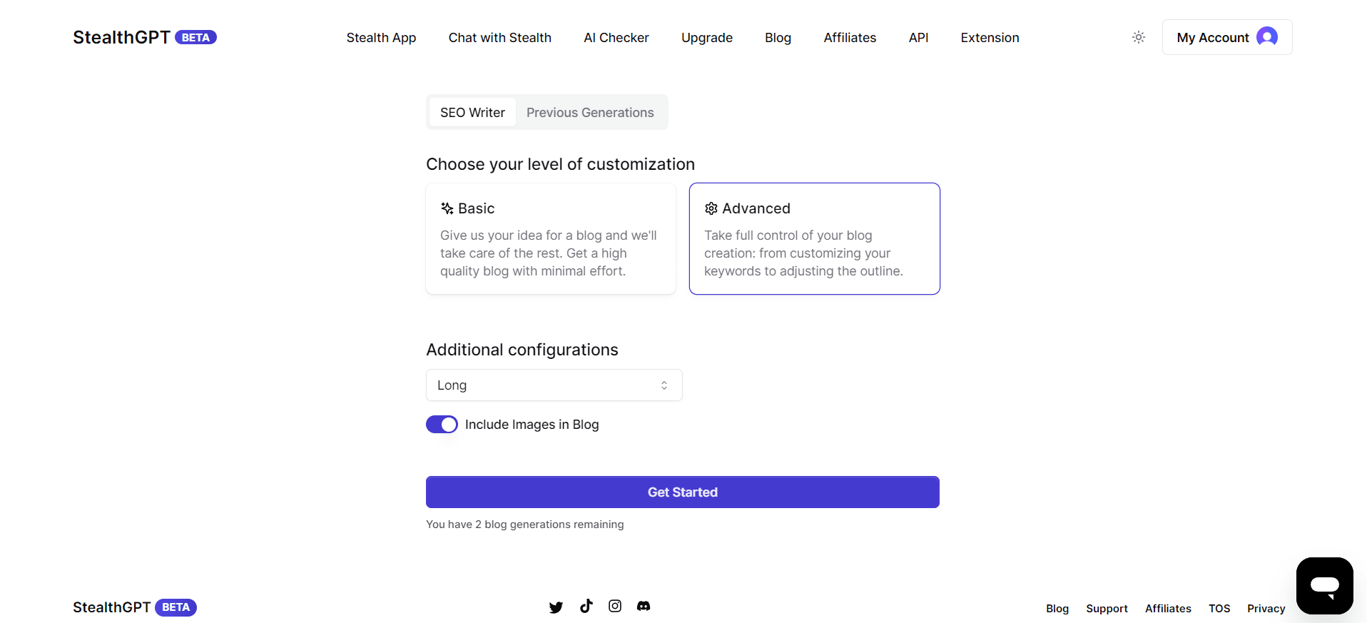This screenshot has width=1367, height=623.
Task: Select the SEO Writer tab
Action: point(472,113)
